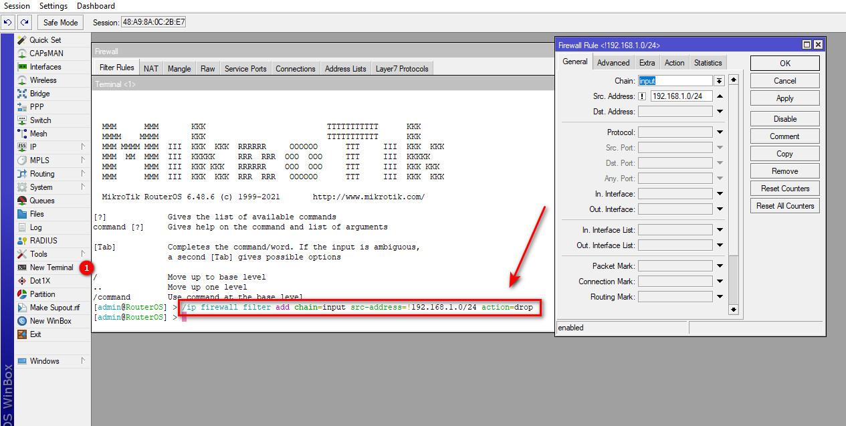This screenshot has height=426, width=846.
Task: Toggle the Safe Mode button
Action: pos(60,22)
